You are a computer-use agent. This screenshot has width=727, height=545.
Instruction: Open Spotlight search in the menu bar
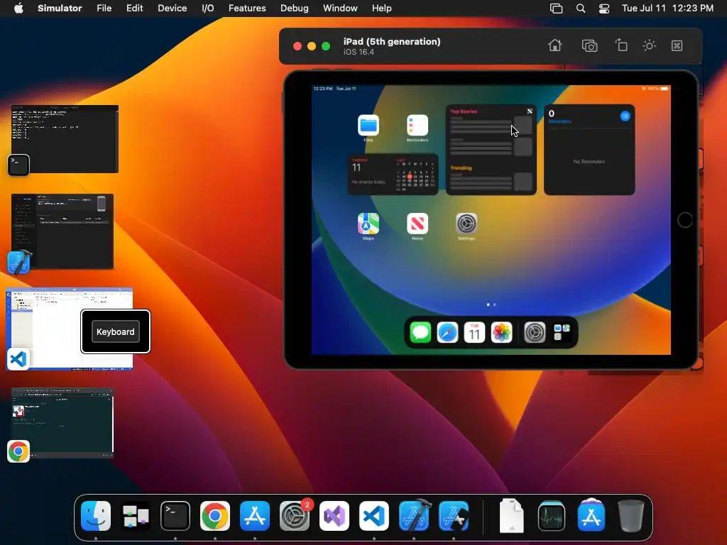point(581,9)
